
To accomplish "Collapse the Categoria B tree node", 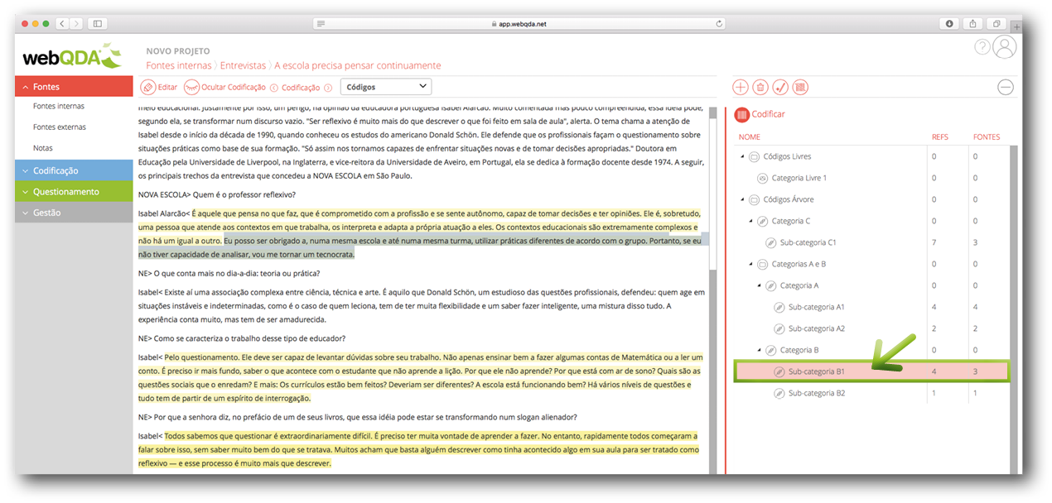I will pos(760,350).
